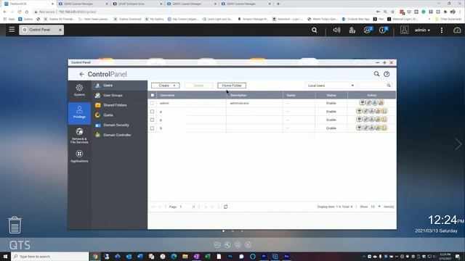Open the QTS main hamburger menu
The width and height of the screenshot is (465, 261).
click(x=12, y=30)
